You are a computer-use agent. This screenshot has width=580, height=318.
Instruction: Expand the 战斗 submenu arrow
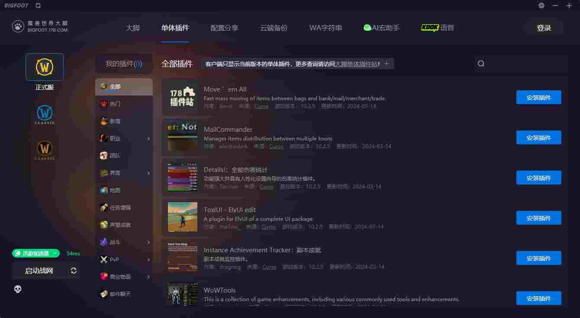coord(148,242)
